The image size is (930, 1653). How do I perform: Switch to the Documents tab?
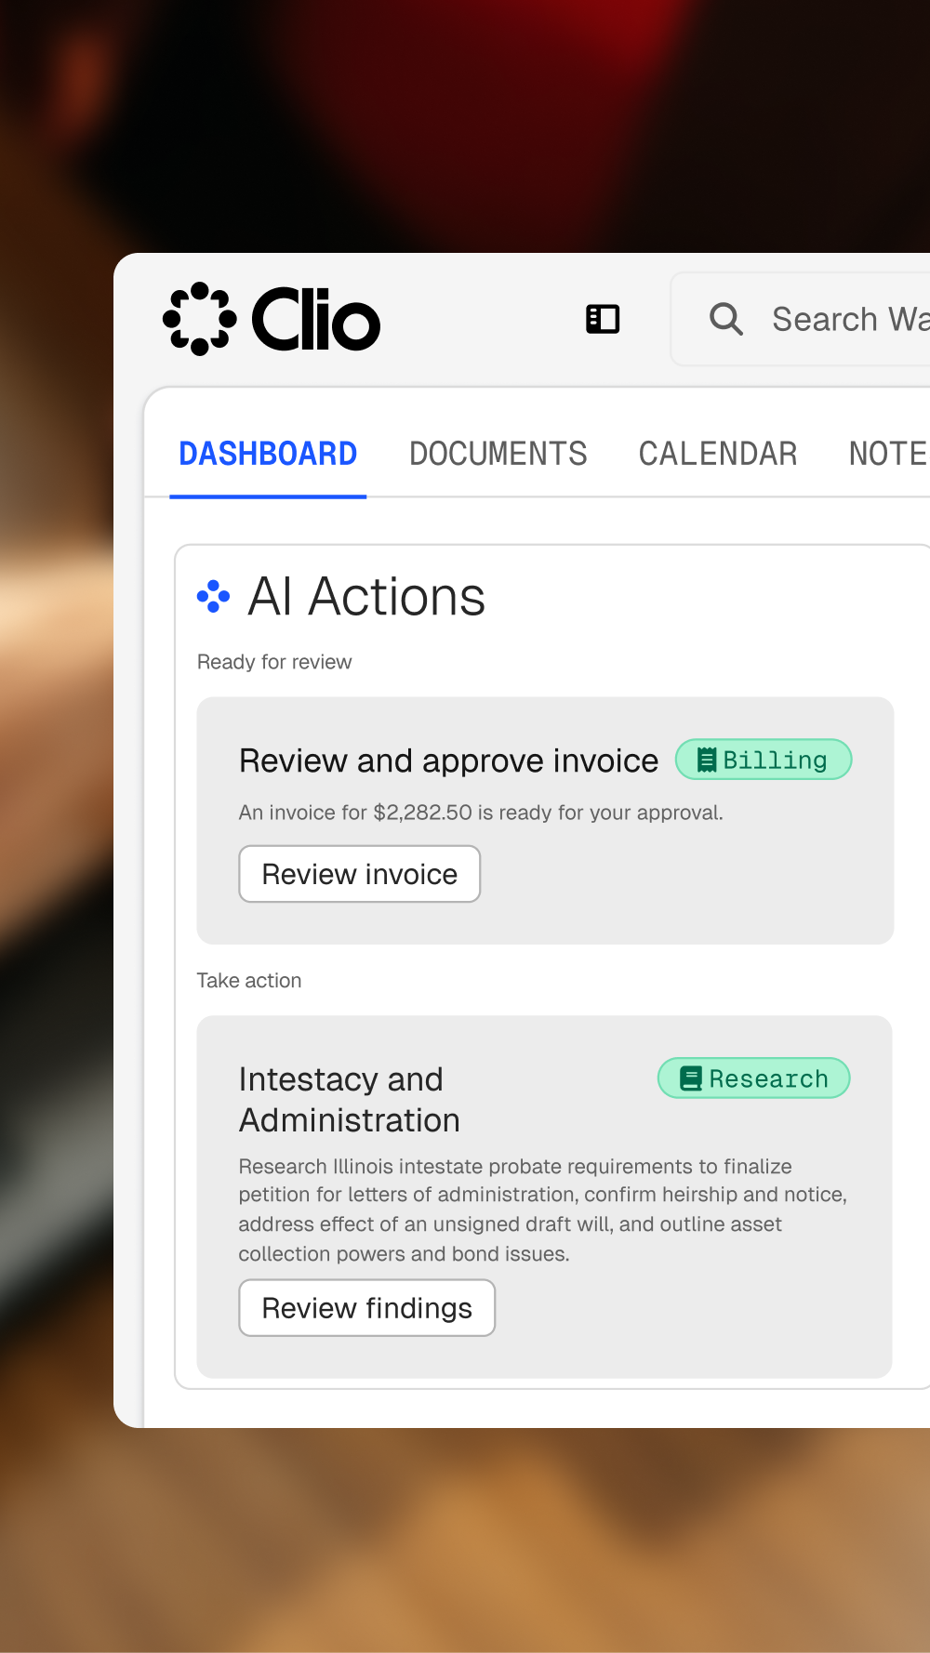tap(498, 454)
